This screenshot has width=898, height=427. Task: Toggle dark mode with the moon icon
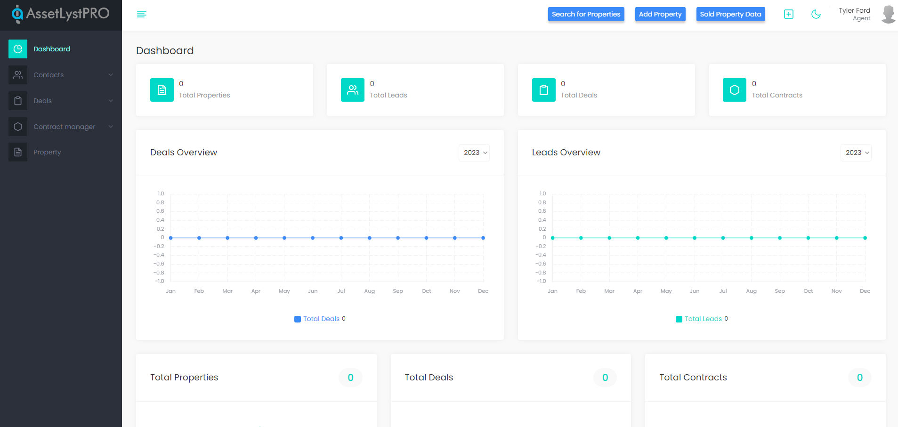click(x=816, y=14)
